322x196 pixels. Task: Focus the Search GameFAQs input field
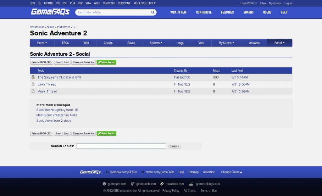[x=113, y=12]
